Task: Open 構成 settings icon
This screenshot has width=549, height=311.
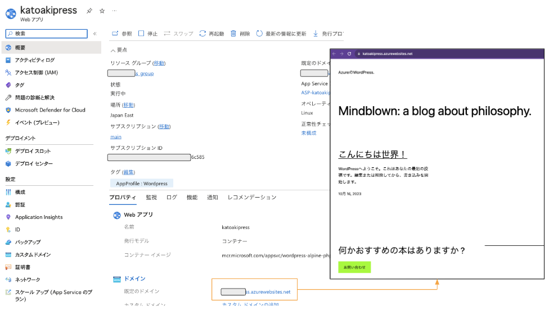Action: coord(8,192)
